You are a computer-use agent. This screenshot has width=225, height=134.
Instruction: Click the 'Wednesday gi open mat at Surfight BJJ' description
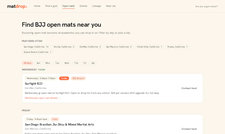[92, 93]
